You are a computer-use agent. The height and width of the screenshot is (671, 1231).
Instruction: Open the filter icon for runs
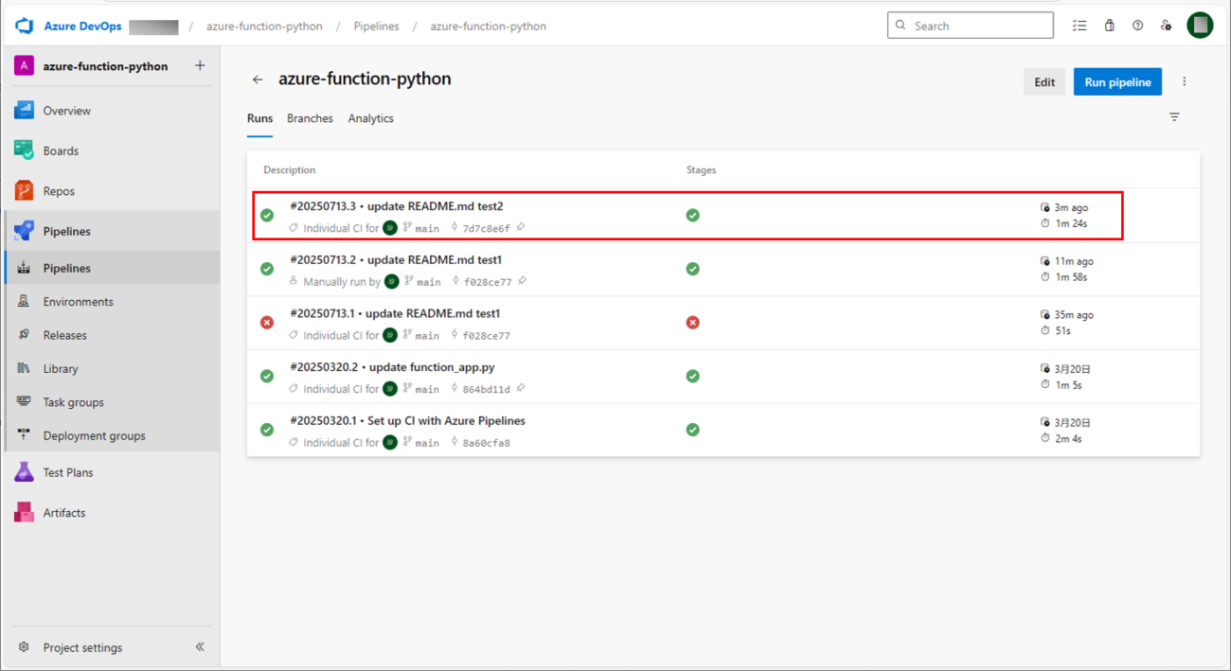click(1174, 117)
